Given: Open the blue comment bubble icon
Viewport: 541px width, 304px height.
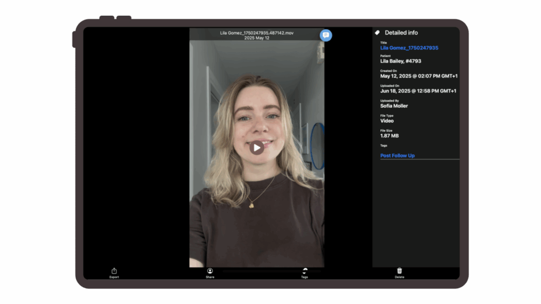Looking at the screenshot, I should [326, 35].
